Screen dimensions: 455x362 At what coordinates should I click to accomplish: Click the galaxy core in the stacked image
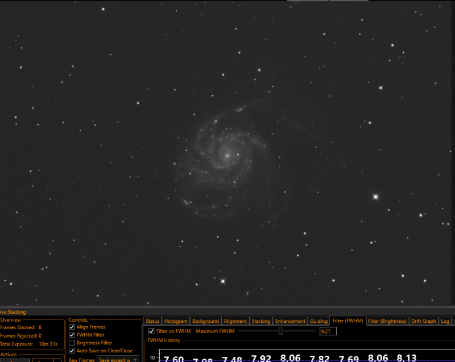click(x=227, y=156)
